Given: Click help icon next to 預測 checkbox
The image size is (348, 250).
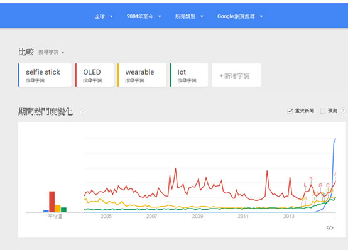Looking at the screenshot, I should pyautogui.click(x=343, y=111).
